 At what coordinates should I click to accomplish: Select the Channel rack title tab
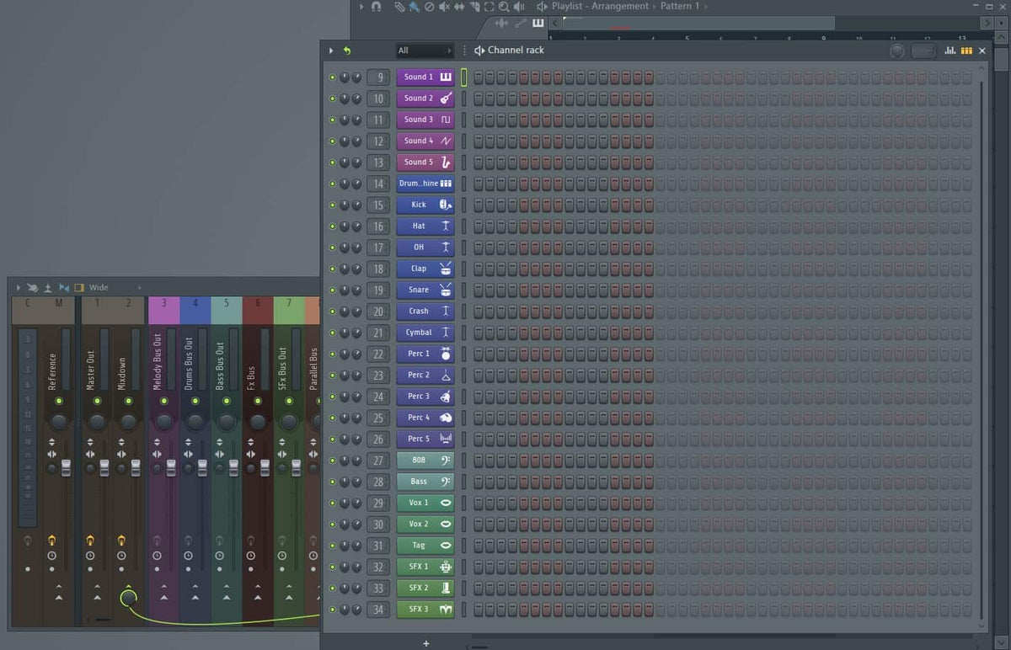[x=515, y=51]
